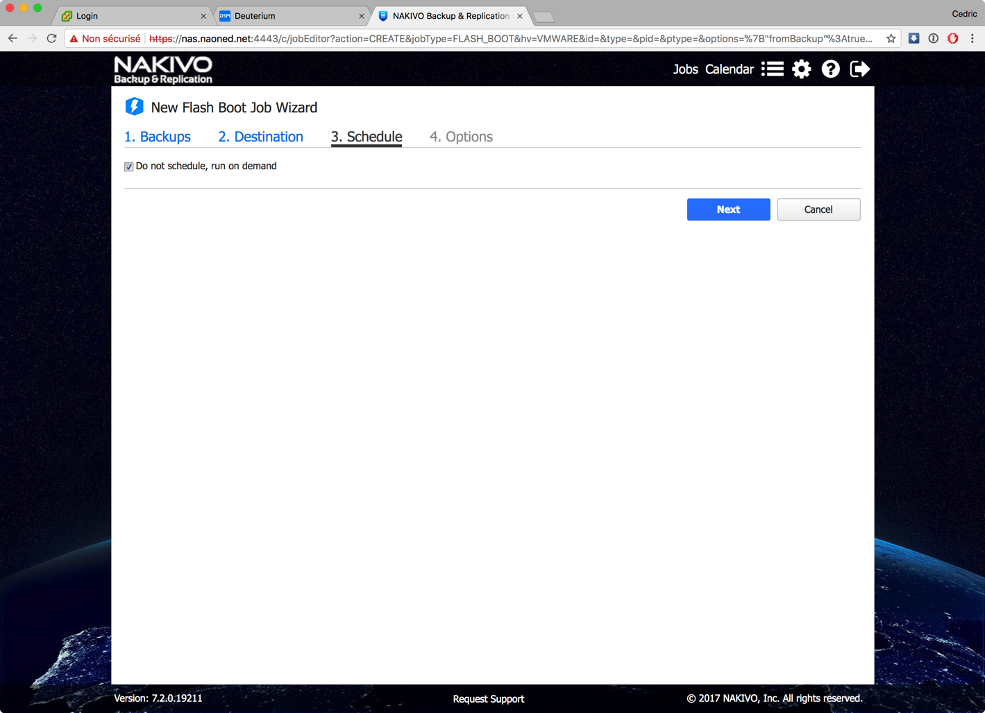
Task: Click the blue download extension icon
Action: pos(914,39)
